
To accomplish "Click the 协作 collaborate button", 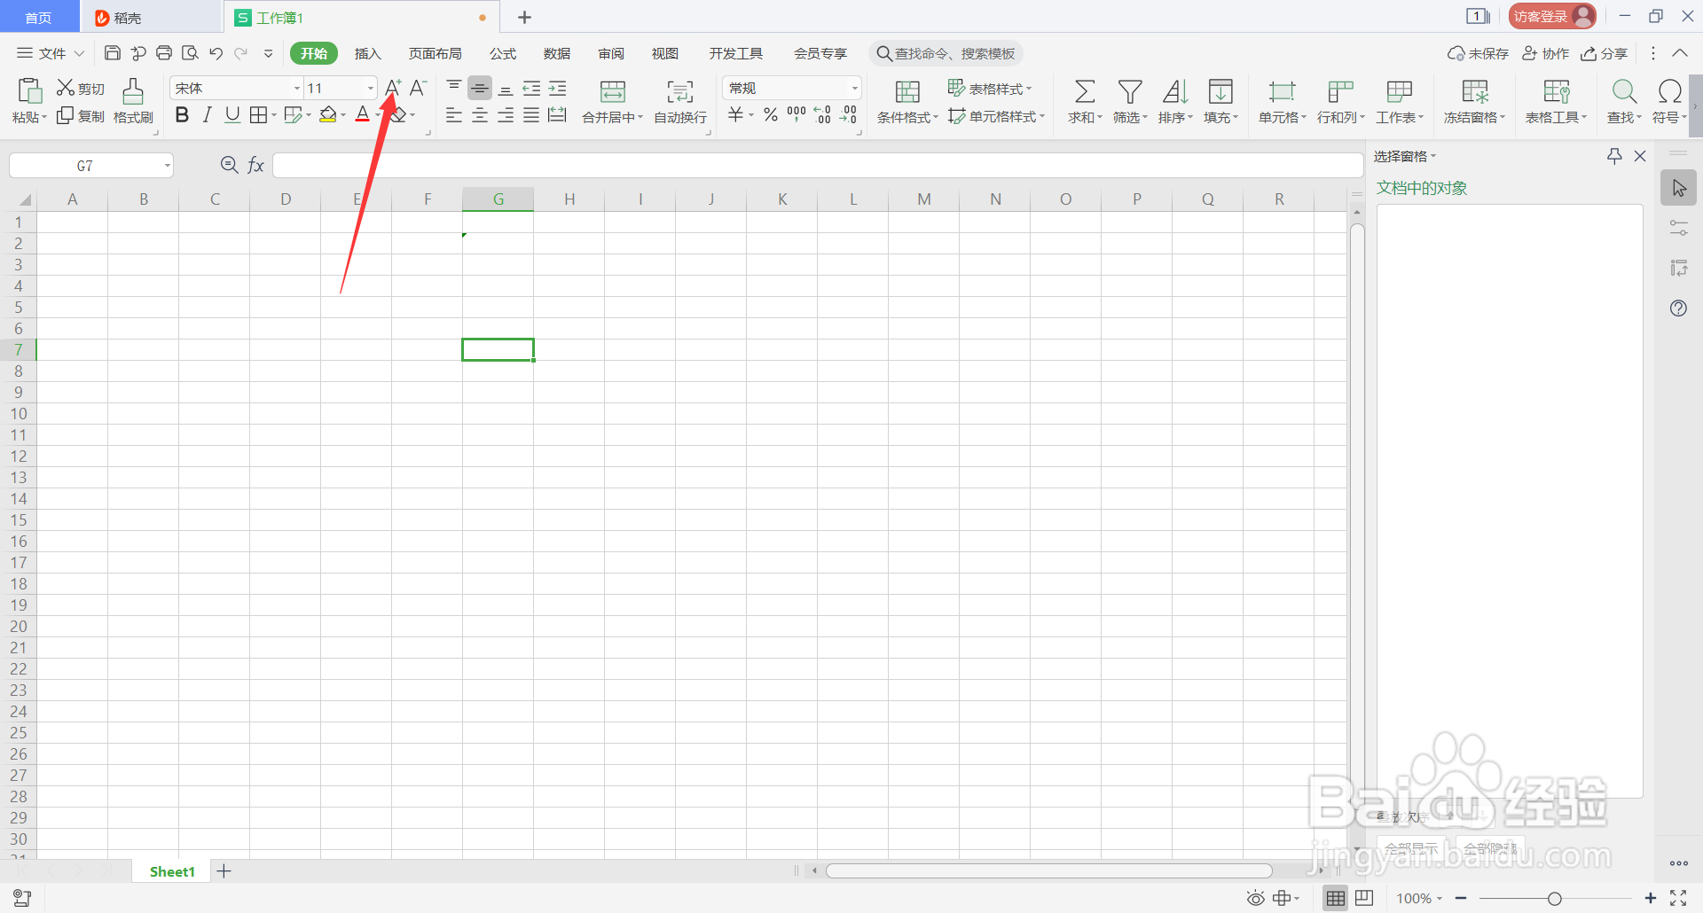I will tap(1546, 53).
